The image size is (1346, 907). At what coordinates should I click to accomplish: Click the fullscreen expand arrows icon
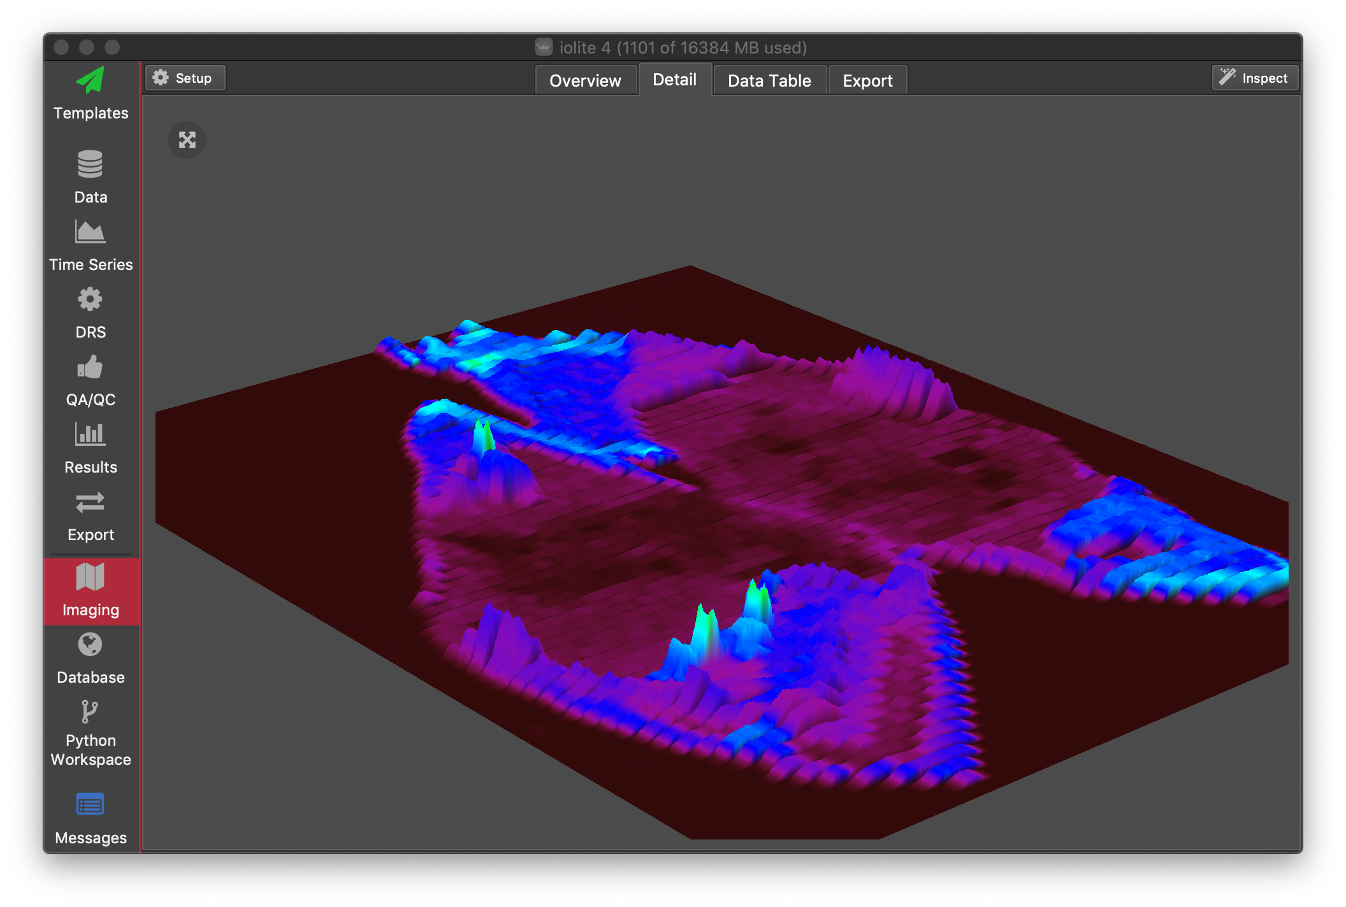[187, 139]
